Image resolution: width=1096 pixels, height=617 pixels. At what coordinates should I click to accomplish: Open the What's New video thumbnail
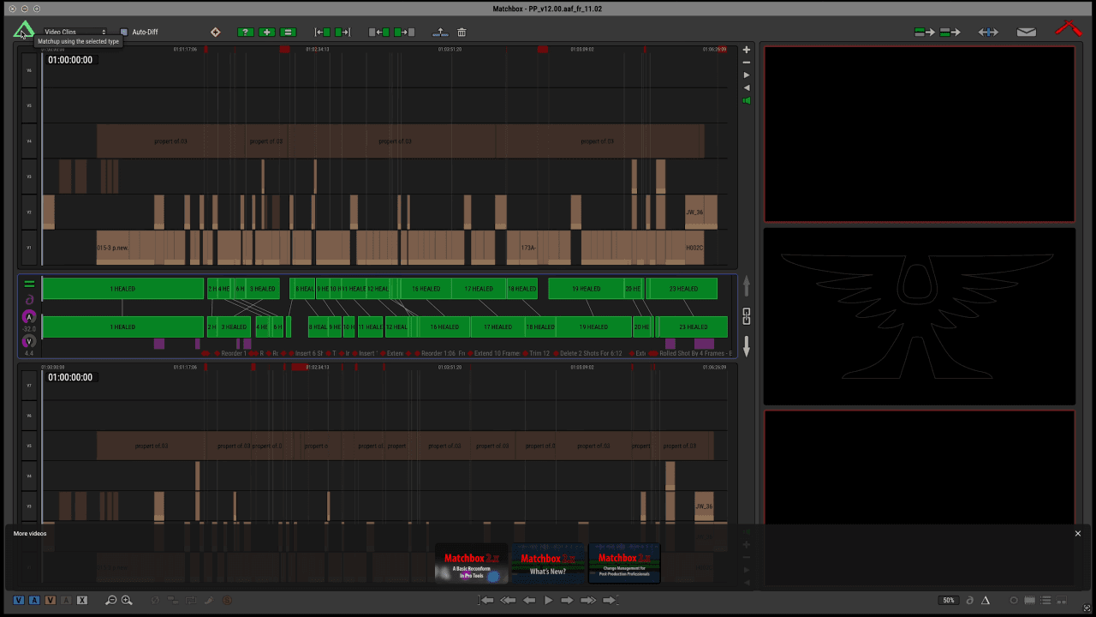[548, 563]
